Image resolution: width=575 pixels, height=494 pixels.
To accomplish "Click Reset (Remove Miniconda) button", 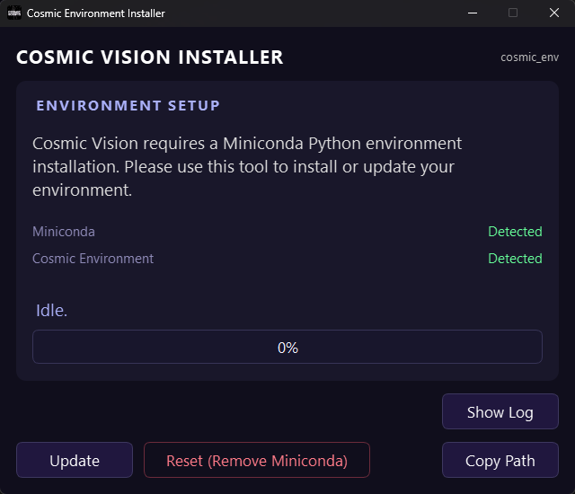I will (256, 461).
